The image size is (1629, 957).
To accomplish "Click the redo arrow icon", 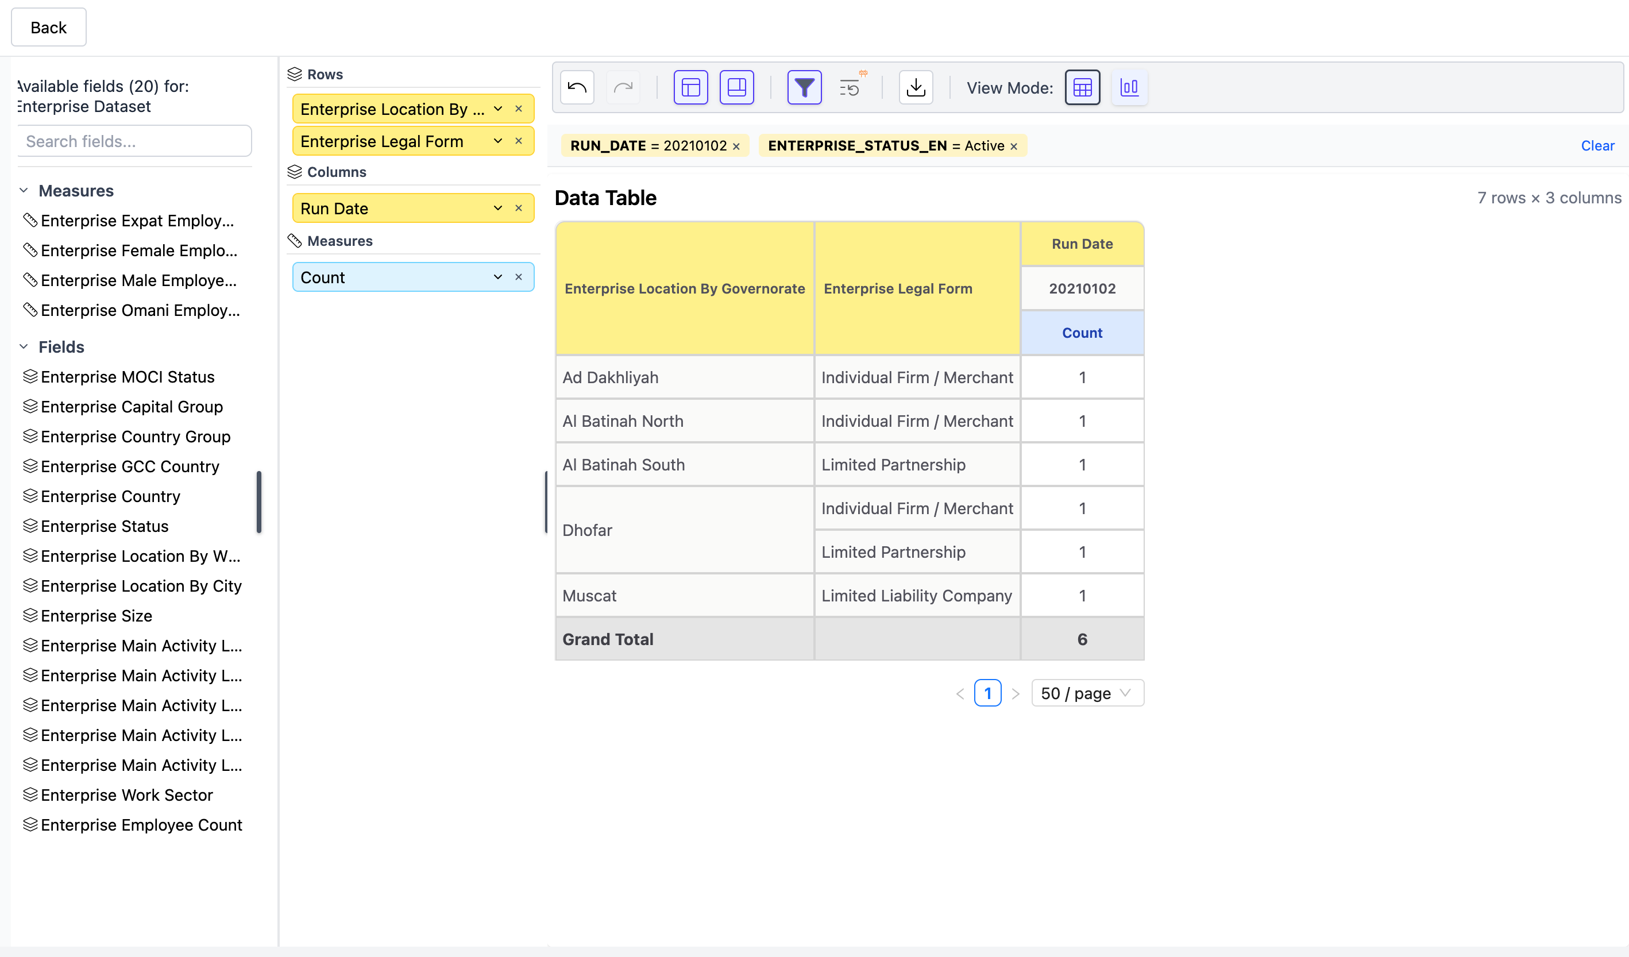I will [623, 87].
